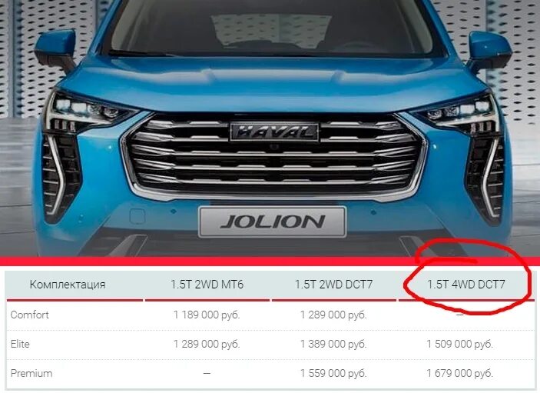Click the Premium trim row label
The image size is (540, 393).
pos(31,373)
